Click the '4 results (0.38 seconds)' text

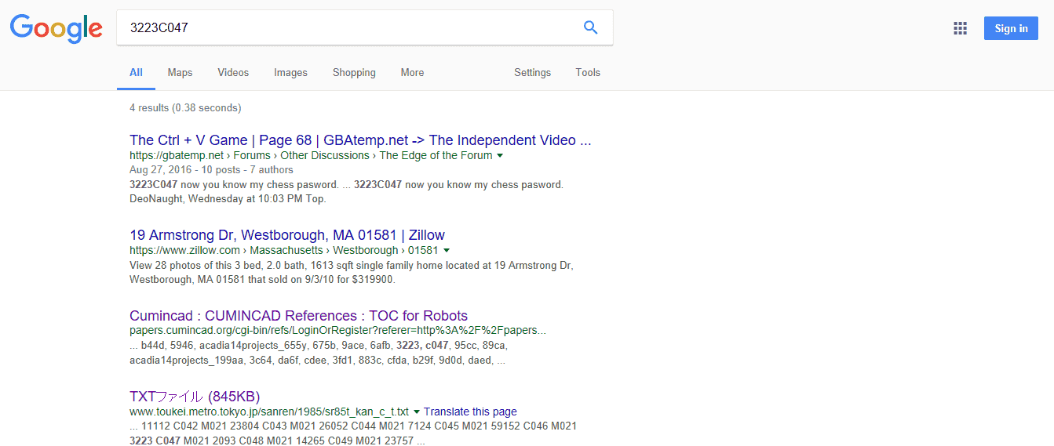coord(185,108)
